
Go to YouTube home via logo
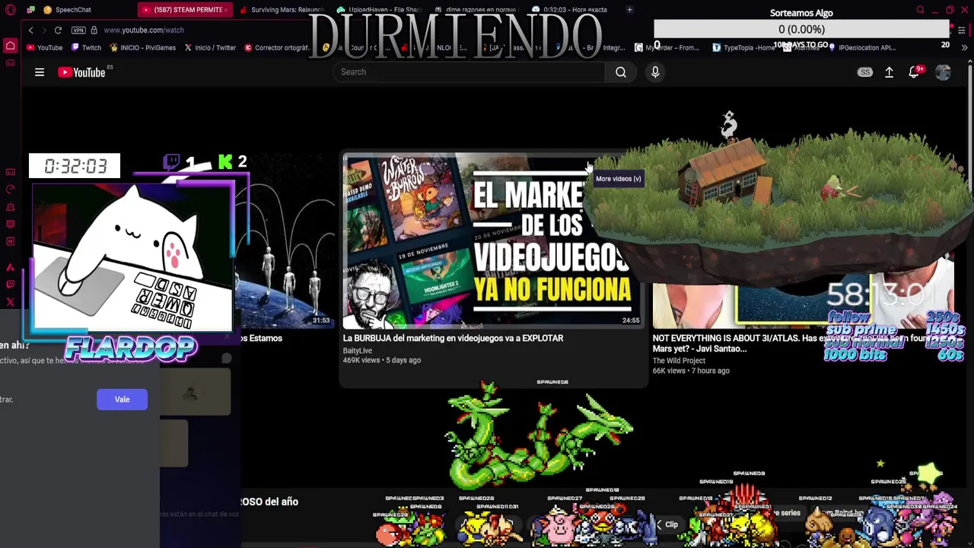pyautogui.click(x=82, y=72)
